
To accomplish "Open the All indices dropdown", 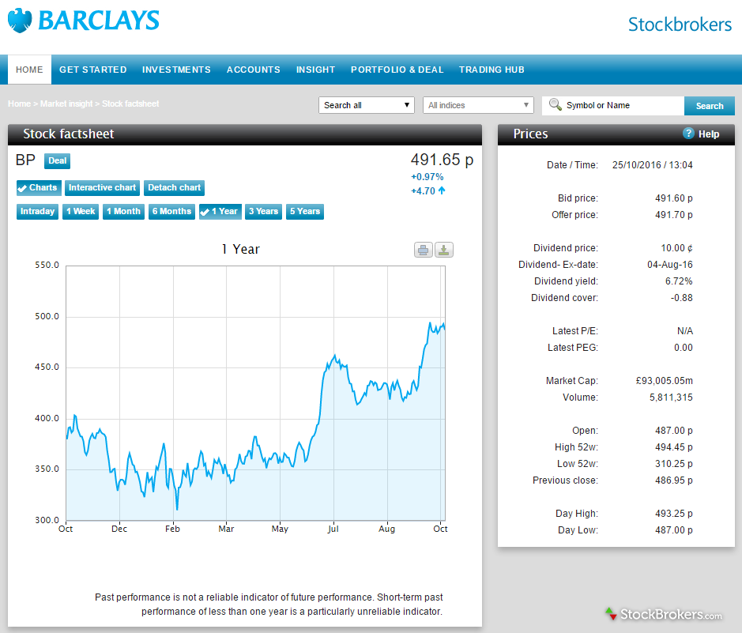I will click(478, 105).
